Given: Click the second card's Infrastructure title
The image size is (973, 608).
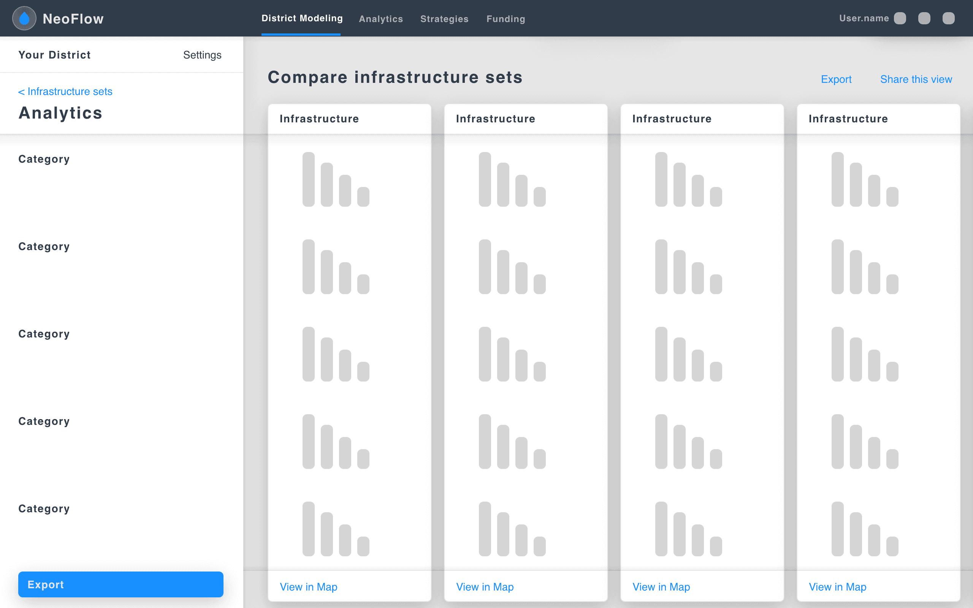Looking at the screenshot, I should pyautogui.click(x=495, y=119).
